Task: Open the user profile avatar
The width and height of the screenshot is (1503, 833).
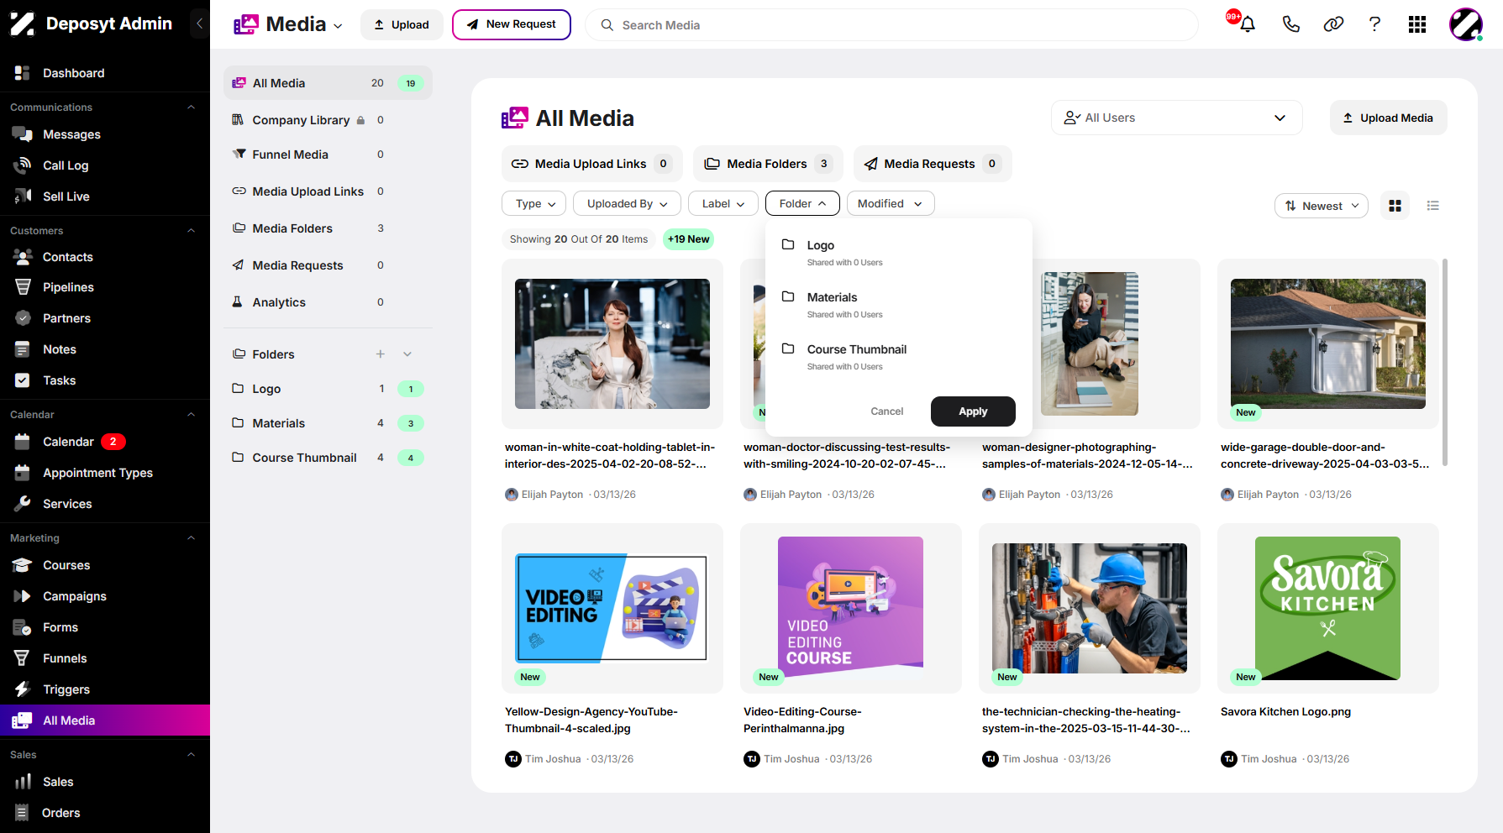Action: point(1466,24)
